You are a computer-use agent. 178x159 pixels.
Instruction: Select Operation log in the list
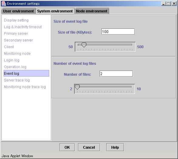coord(15,67)
